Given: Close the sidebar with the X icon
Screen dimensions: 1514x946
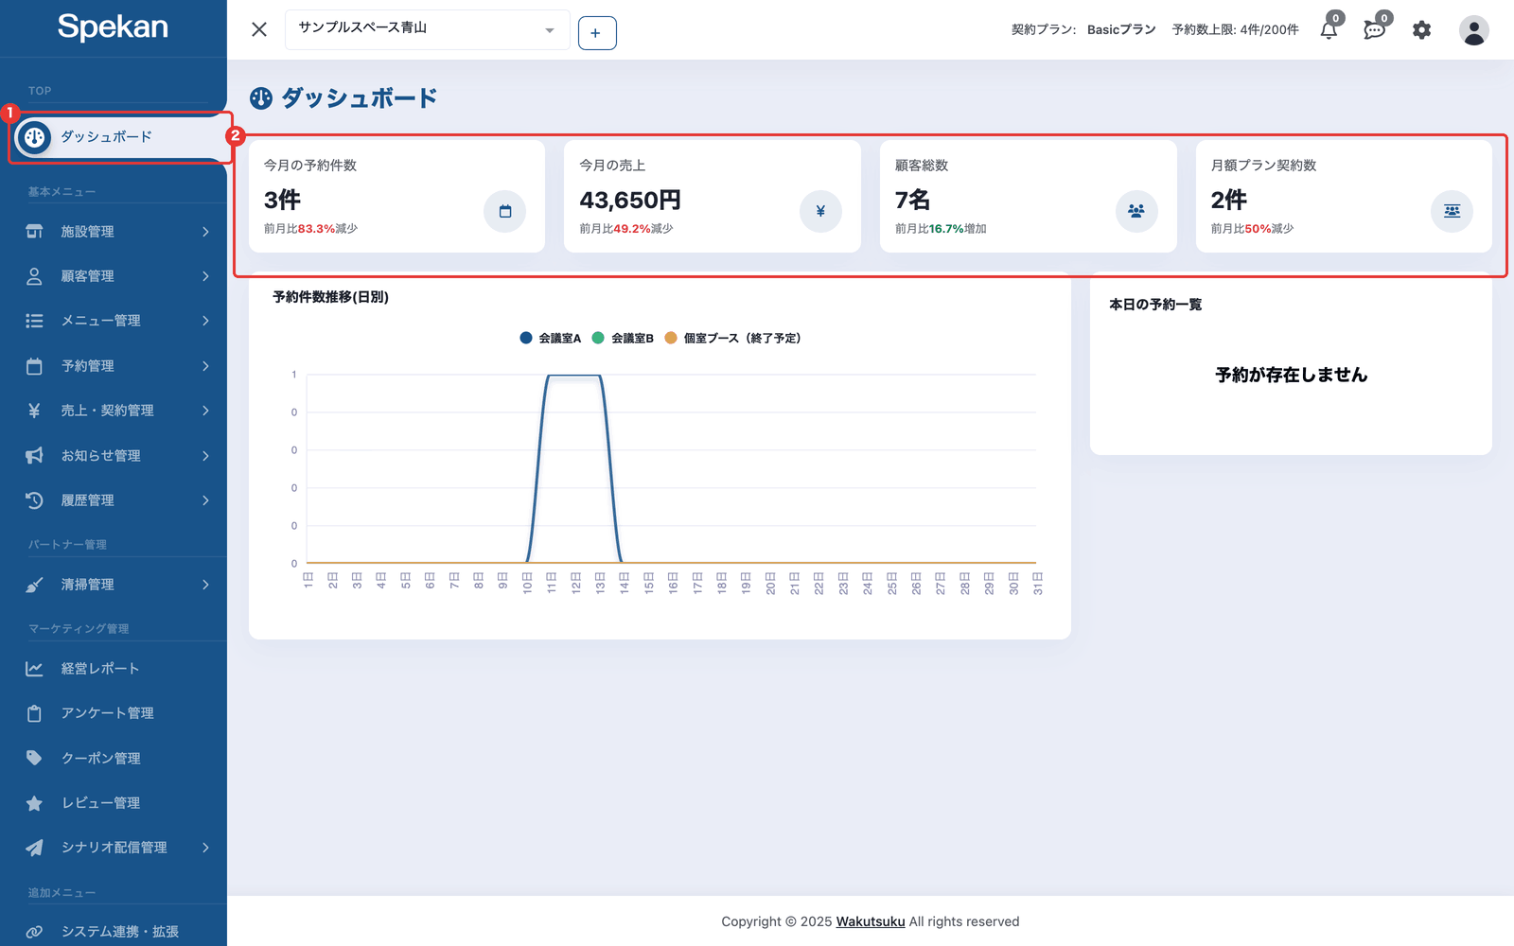Looking at the screenshot, I should click(259, 29).
